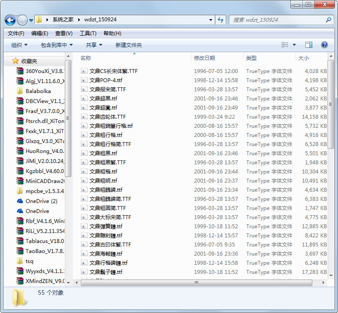
Task: Click the sidebar scroll down arrow
Action: 68,283
